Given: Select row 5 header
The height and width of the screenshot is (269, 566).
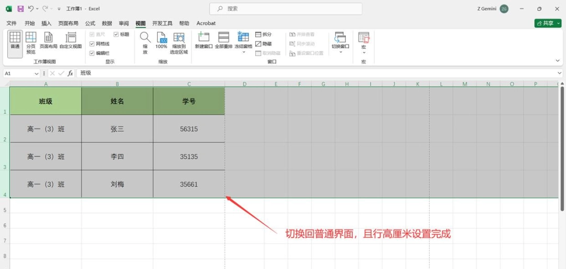Looking at the screenshot, I should (5, 206).
